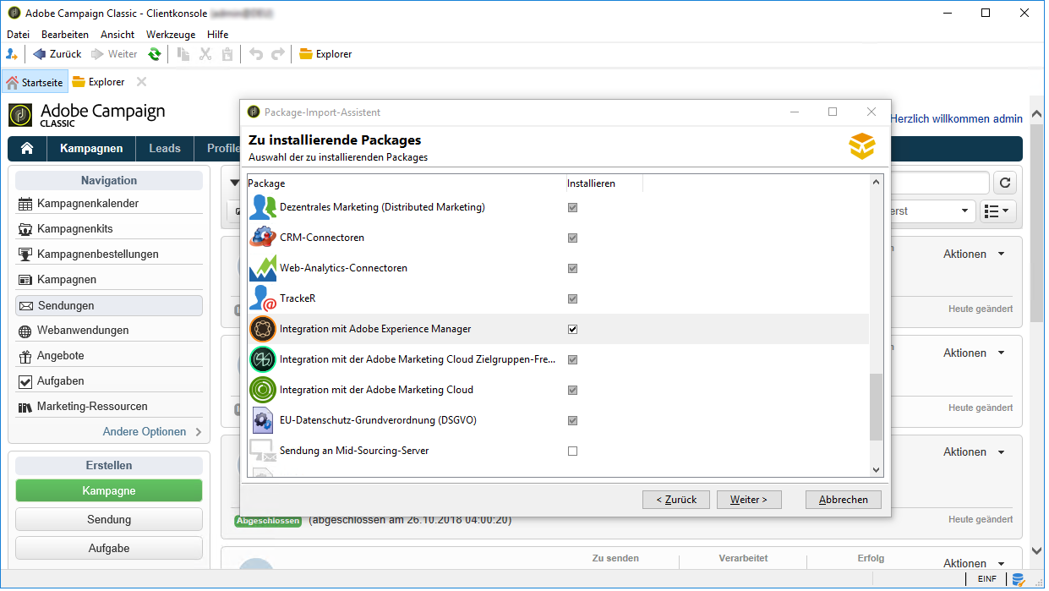Click Abbrechen to cancel package import
The width and height of the screenshot is (1049, 591).
coord(844,500)
